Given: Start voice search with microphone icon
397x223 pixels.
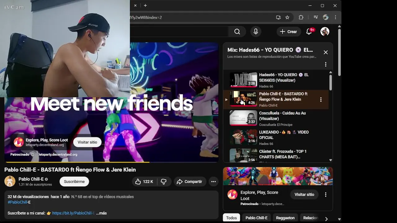Looking at the screenshot, I should click(256, 32).
